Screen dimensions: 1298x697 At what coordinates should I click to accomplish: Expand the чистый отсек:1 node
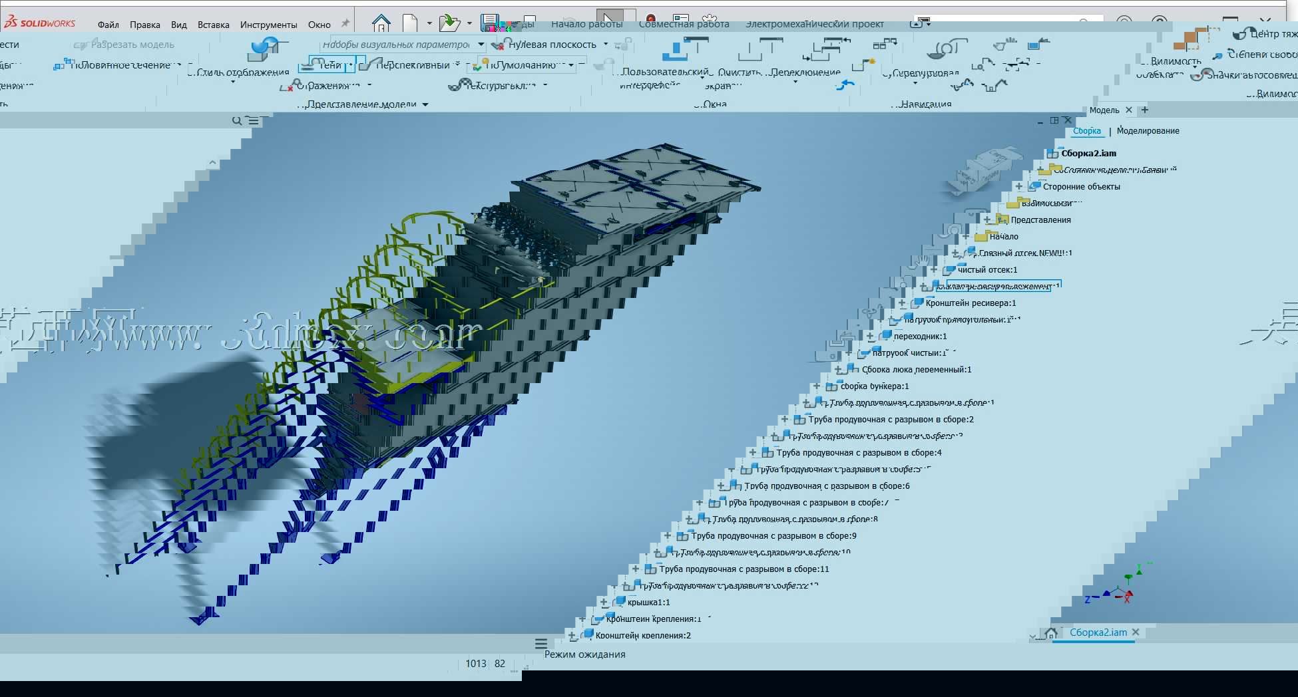(933, 270)
